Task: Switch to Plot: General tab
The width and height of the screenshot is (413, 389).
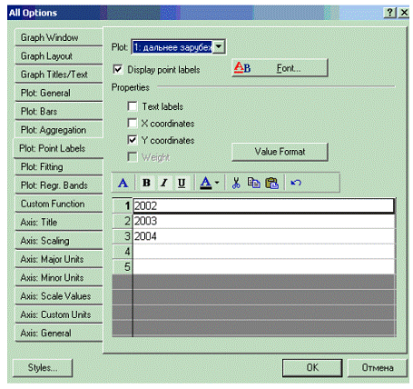Action: [59, 93]
